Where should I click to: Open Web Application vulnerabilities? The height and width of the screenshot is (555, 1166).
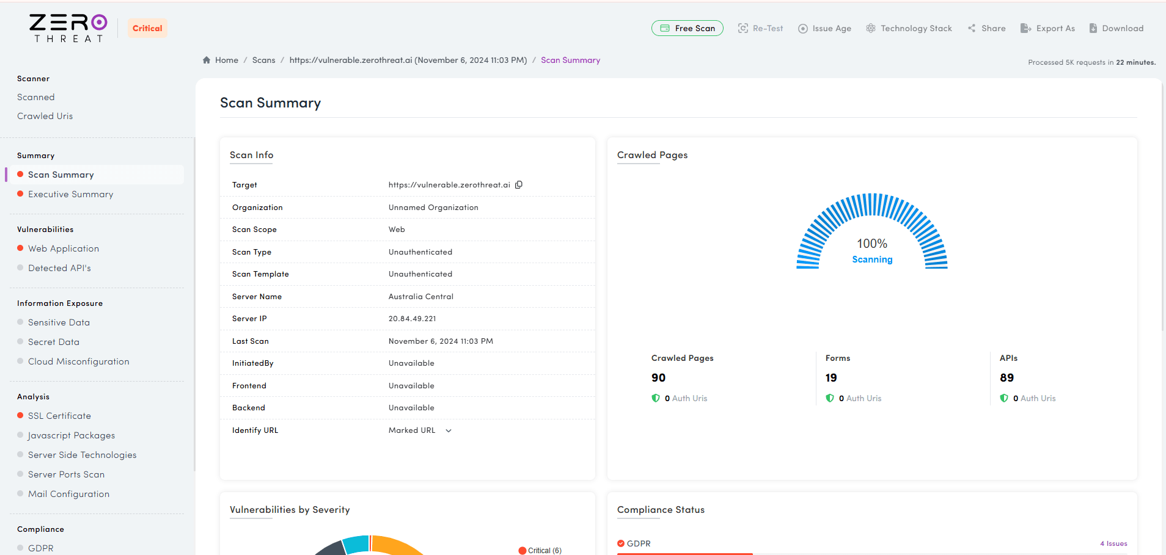point(64,248)
